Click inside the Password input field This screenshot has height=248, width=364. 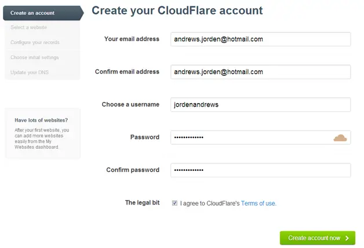click(260, 137)
